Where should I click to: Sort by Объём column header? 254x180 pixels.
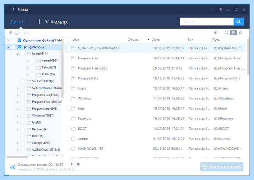click(133, 40)
